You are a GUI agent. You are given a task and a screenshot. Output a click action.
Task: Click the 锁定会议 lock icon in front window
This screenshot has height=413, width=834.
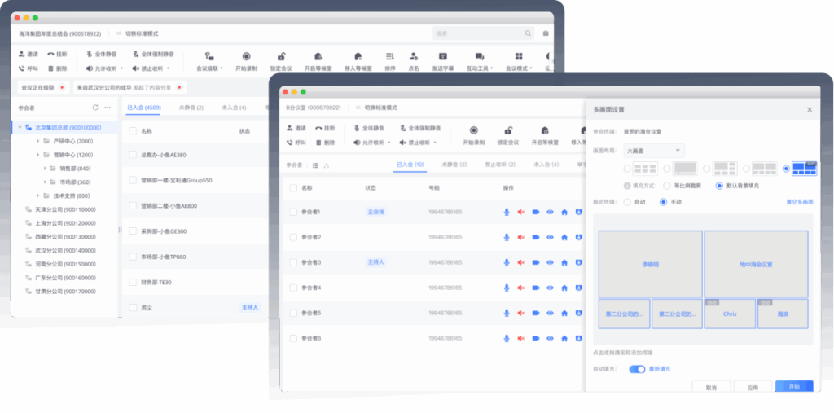click(507, 130)
